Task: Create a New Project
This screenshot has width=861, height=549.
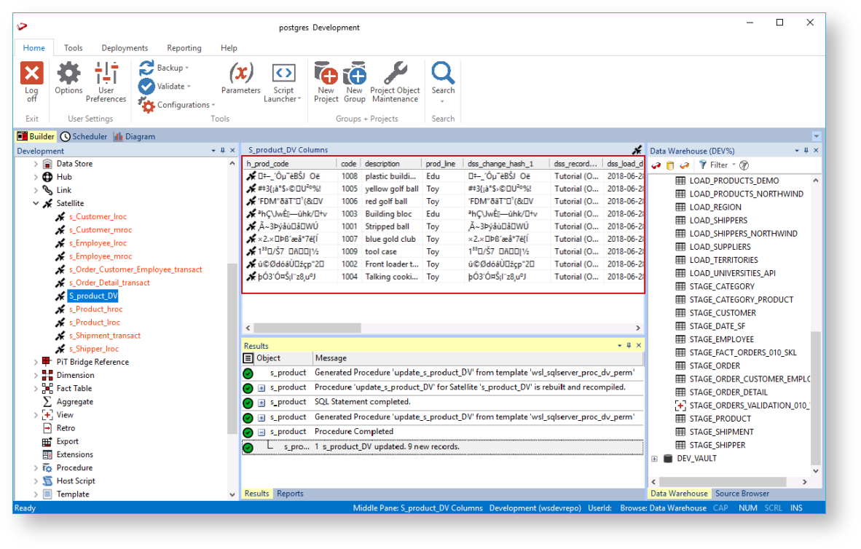Action: coord(326,73)
